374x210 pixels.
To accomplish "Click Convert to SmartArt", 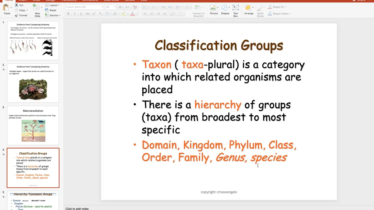I will [199, 11].
